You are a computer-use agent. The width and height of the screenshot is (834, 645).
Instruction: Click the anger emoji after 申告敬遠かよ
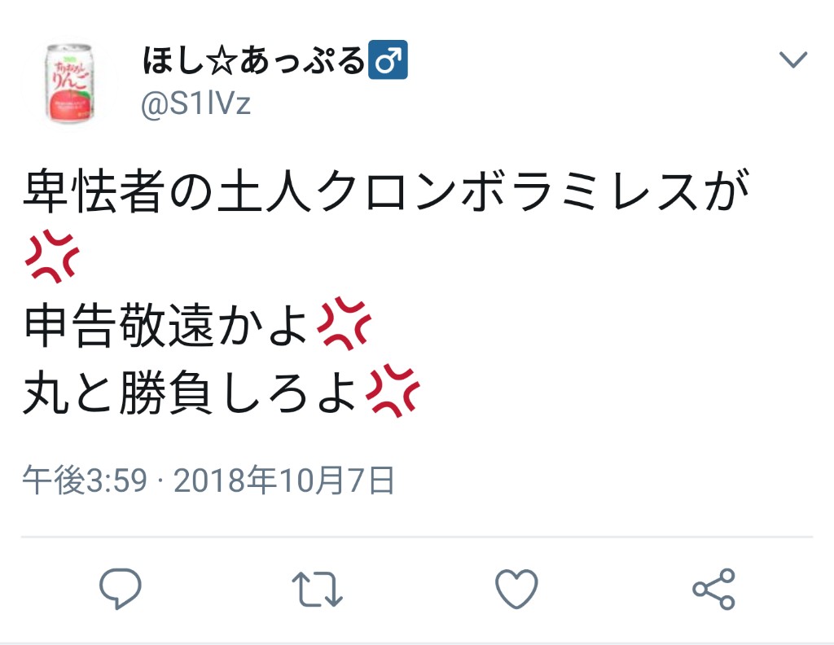tap(344, 324)
